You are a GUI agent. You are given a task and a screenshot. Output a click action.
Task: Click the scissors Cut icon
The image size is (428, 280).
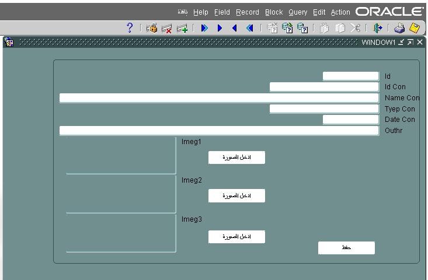[355, 27]
